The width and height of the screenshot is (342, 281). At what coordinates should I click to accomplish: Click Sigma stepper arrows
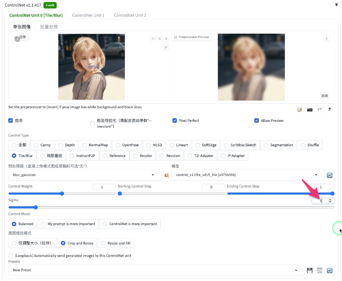pyautogui.click(x=330, y=201)
